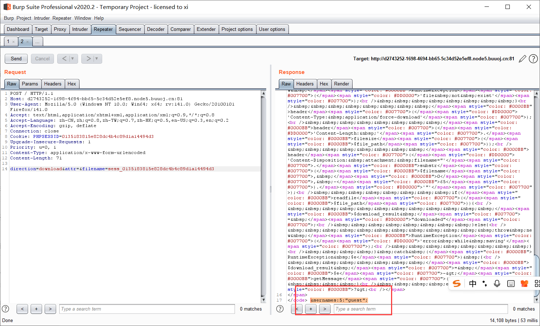This screenshot has height=326, width=540.
Task: Switch to the Sequencer tab
Action: coord(130,29)
